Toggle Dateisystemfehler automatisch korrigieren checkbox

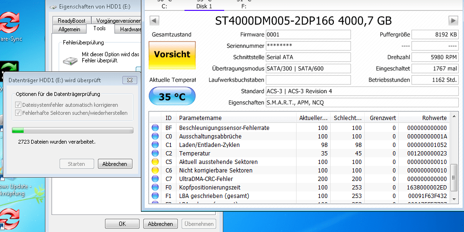[x=18, y=105]
